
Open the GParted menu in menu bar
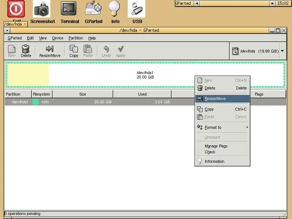[15, 38]
